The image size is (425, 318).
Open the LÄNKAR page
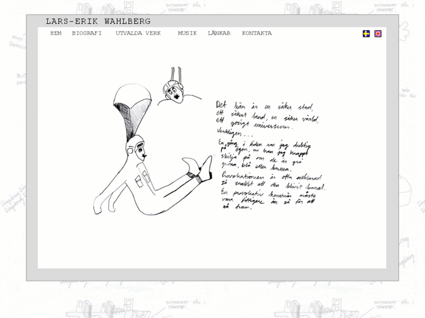219,33
